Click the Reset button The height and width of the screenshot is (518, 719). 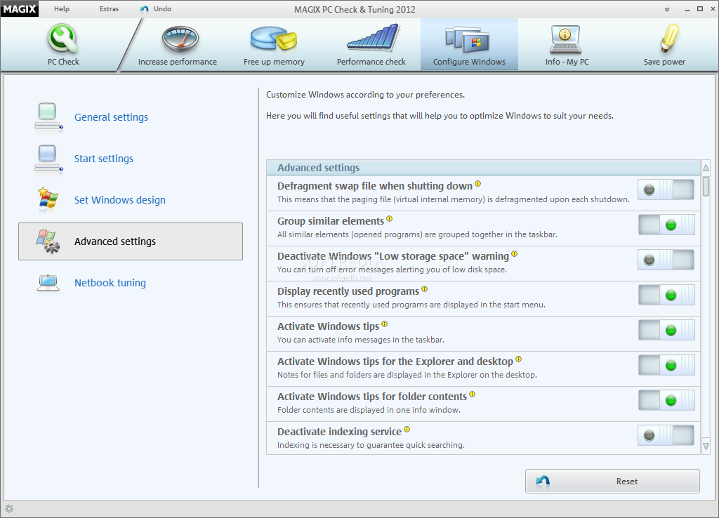pos(612,481)
